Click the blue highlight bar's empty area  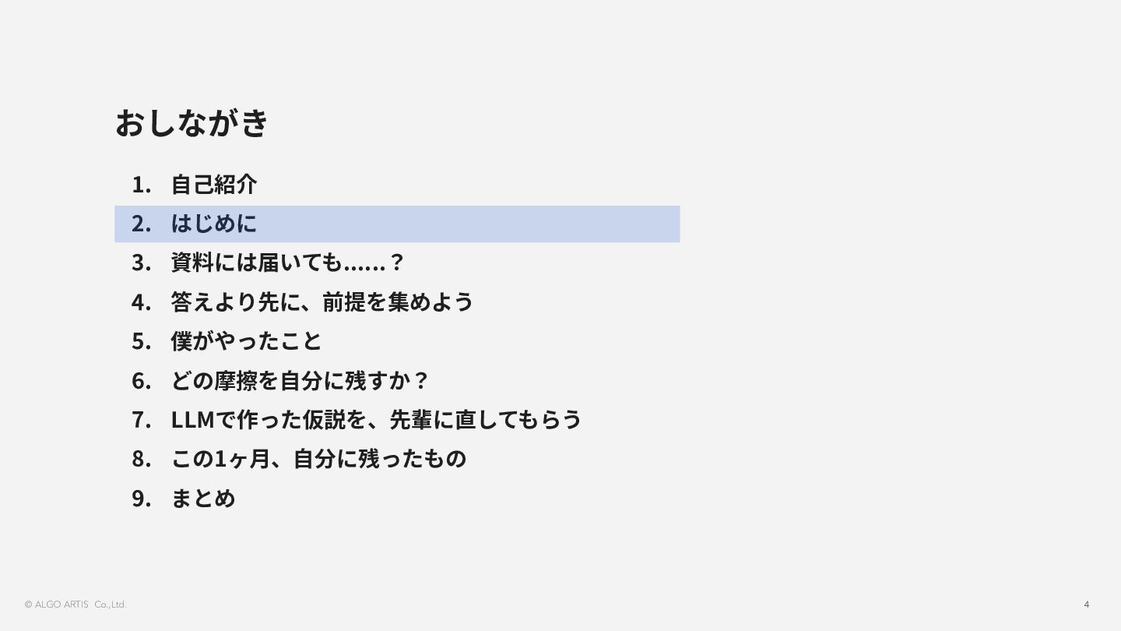click(467, 224)
